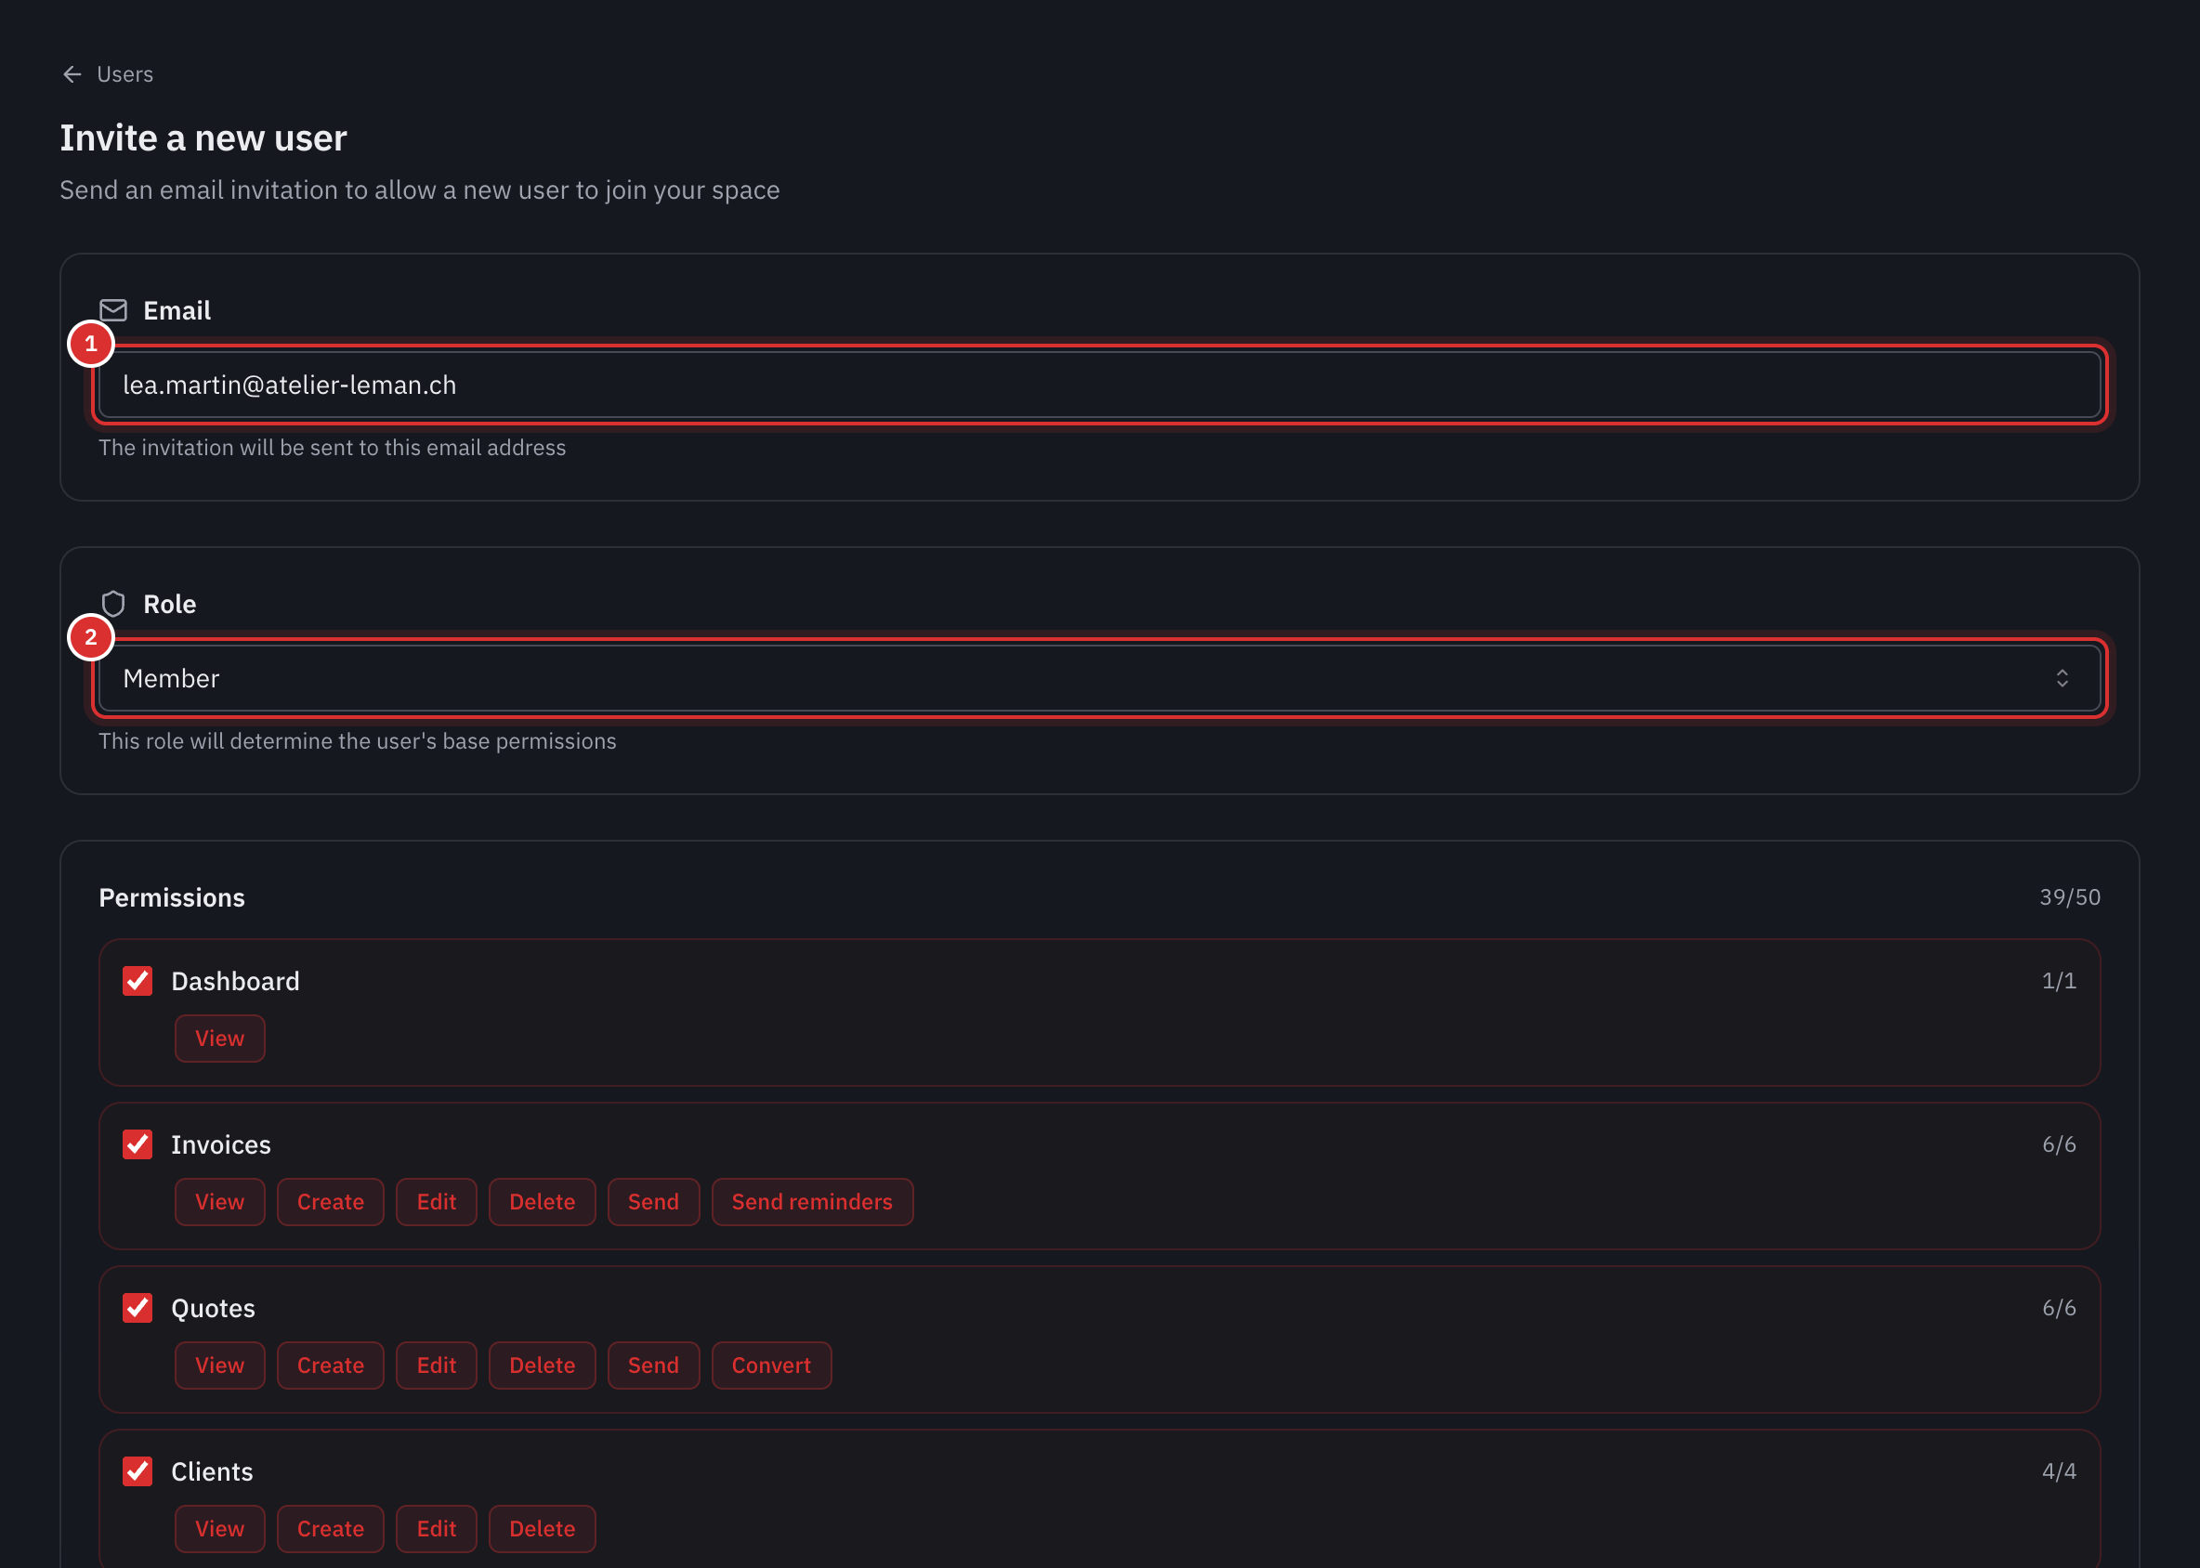Image resolution: width=2200 pixels, height=1568 pixels.
Task: Click 'This role will determine' helper text
Action: 358,740
